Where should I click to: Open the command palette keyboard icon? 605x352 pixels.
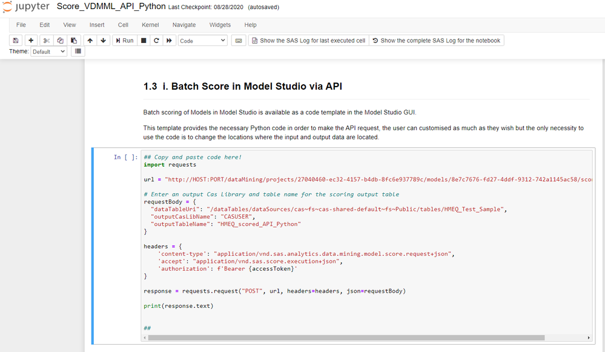238,41
